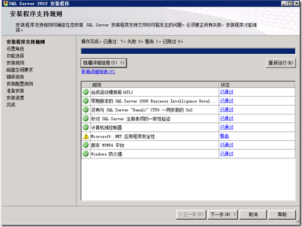The height and width of the screenshot is (227, 302).
Task: Open the 查看详细报表(V) link
Action: pyautogui.click(x=98, y=71)
